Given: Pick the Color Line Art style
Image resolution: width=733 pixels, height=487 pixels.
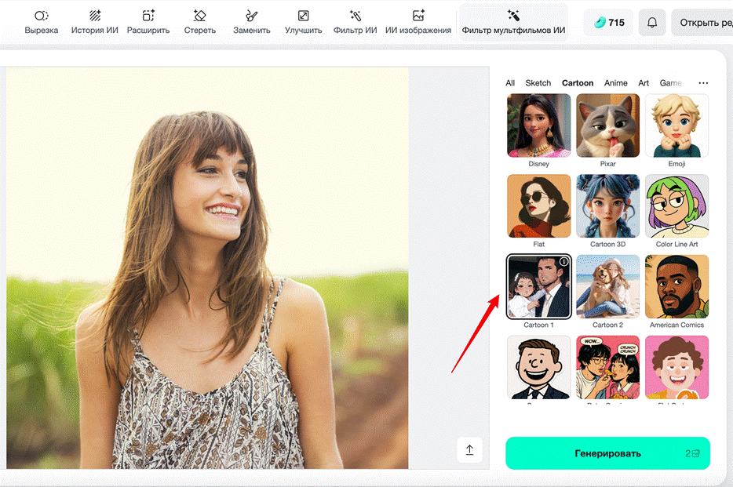Looking at the screenshot, I should (676, 206).
